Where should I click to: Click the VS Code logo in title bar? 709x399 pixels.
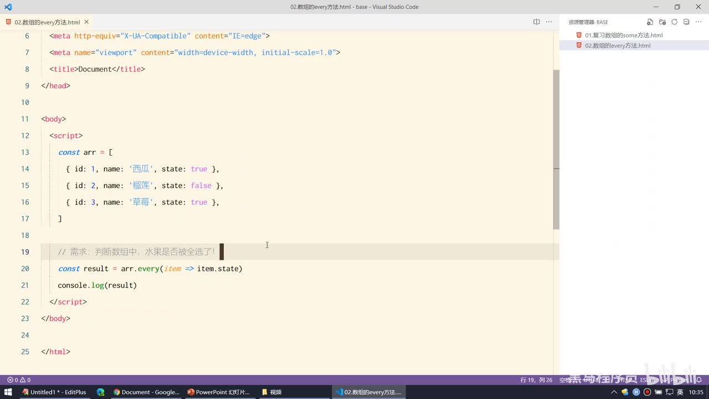8,7
